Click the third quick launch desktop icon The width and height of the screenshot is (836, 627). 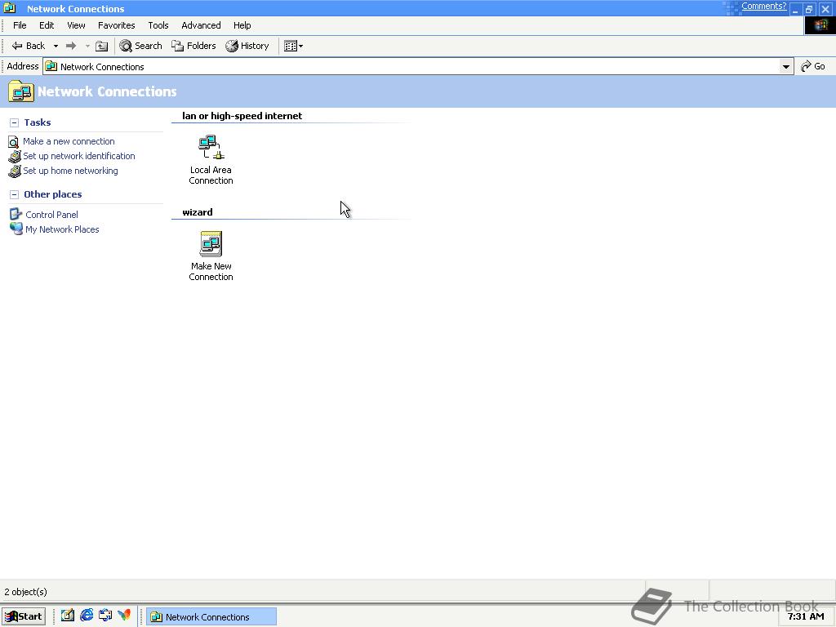click(105, 616)
